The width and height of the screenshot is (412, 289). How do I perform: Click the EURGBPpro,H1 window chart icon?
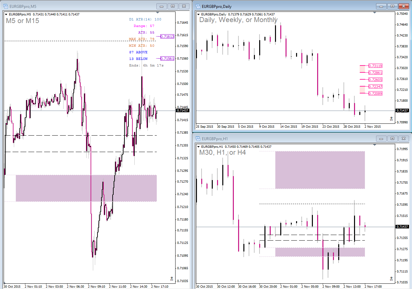[198, 139]
